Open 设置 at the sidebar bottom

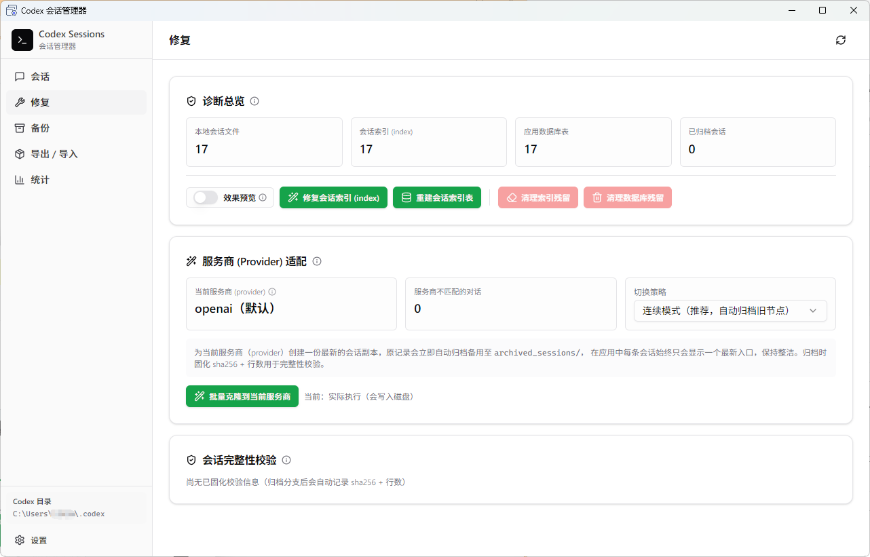point(76,541)
